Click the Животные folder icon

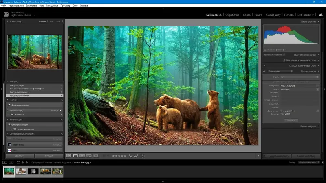tap(12, 115)
